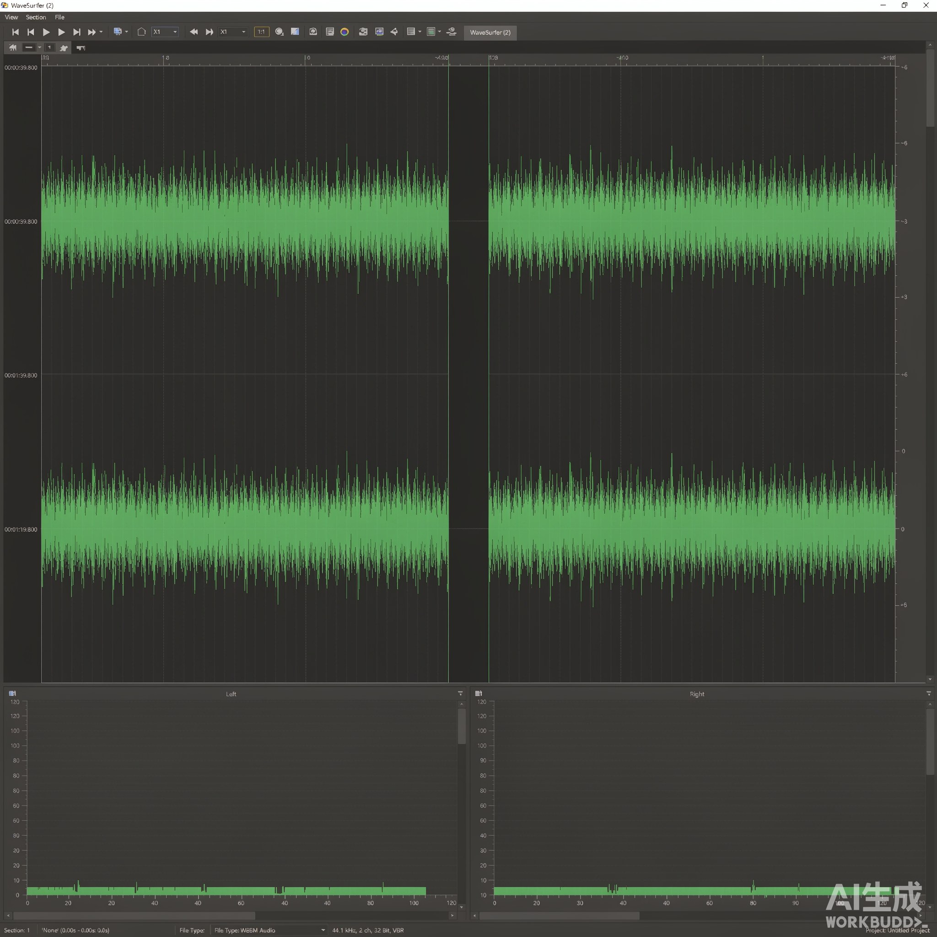Viewport: 937px width, 937px height.
Task: Open the Left panel filter dropdown
Action: [460, 694]
